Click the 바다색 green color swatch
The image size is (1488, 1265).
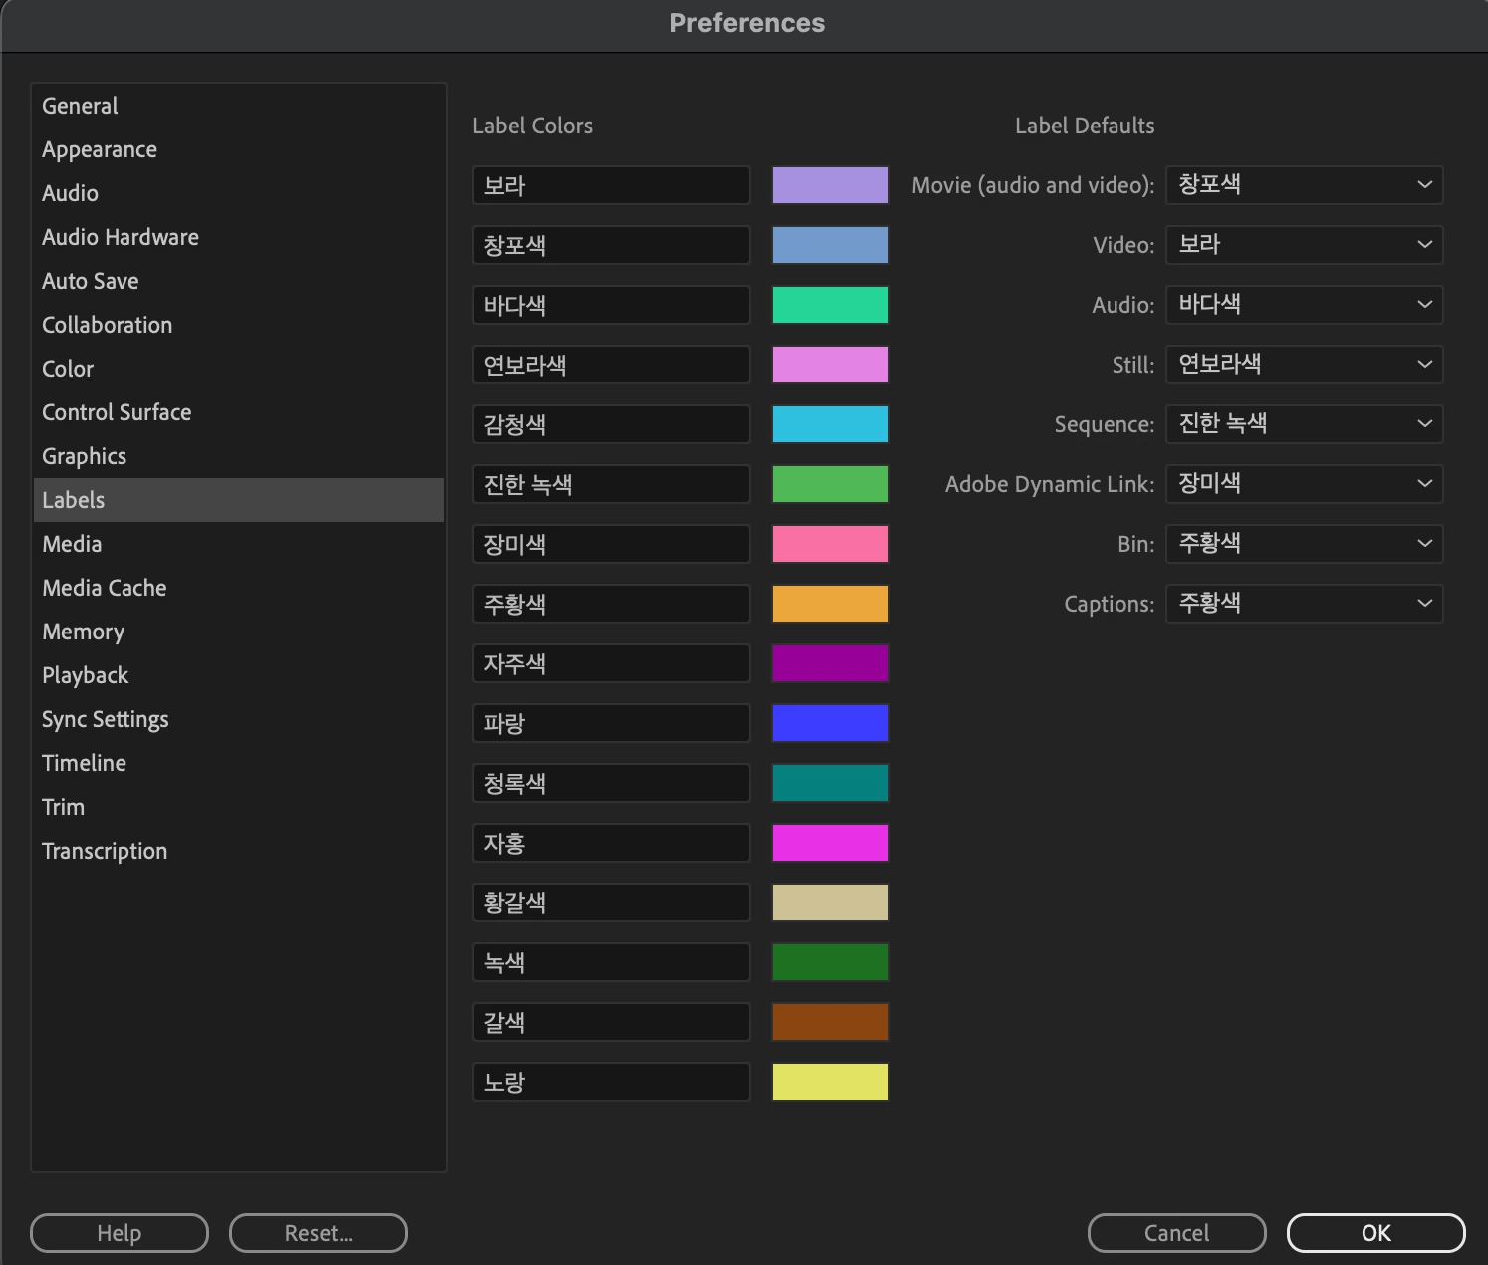tap(831, 305)
